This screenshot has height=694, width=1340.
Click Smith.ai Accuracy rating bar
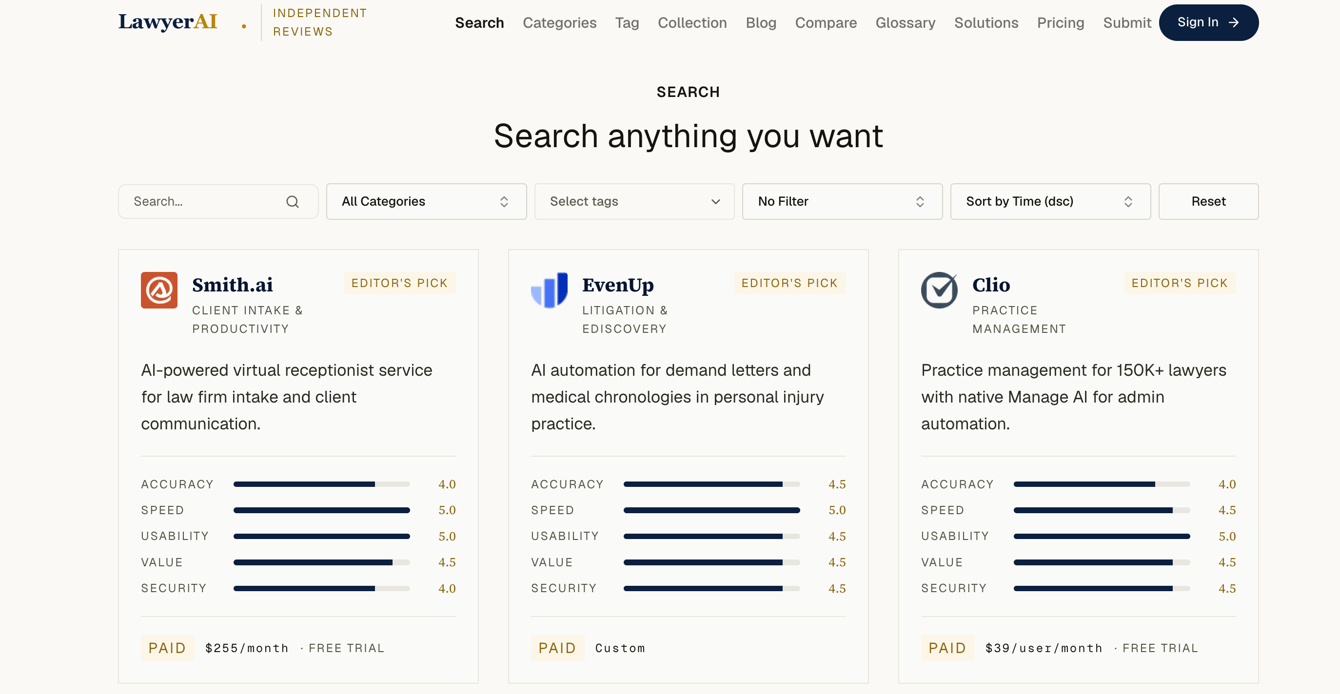(x=321, y=484)
